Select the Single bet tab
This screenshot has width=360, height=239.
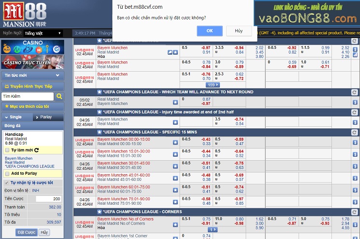[x=16, y=117]
